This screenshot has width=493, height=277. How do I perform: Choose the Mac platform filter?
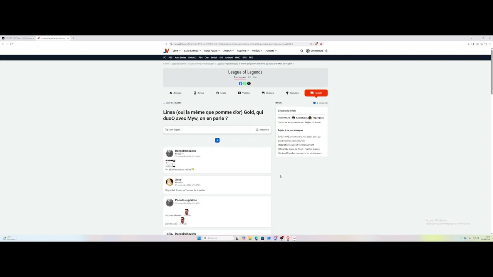coord(255,77)
